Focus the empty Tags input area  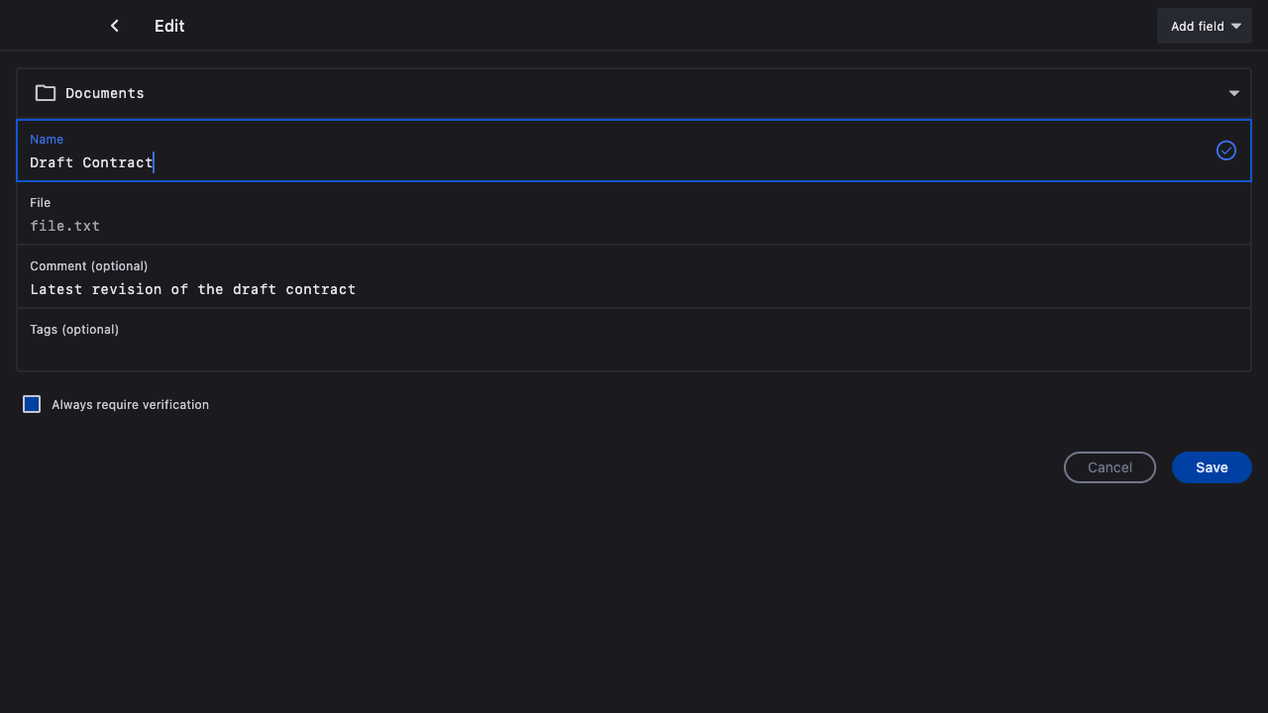[x=634, y=351]
